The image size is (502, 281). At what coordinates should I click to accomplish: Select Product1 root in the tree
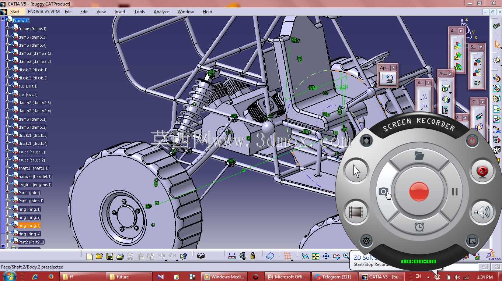21,21
